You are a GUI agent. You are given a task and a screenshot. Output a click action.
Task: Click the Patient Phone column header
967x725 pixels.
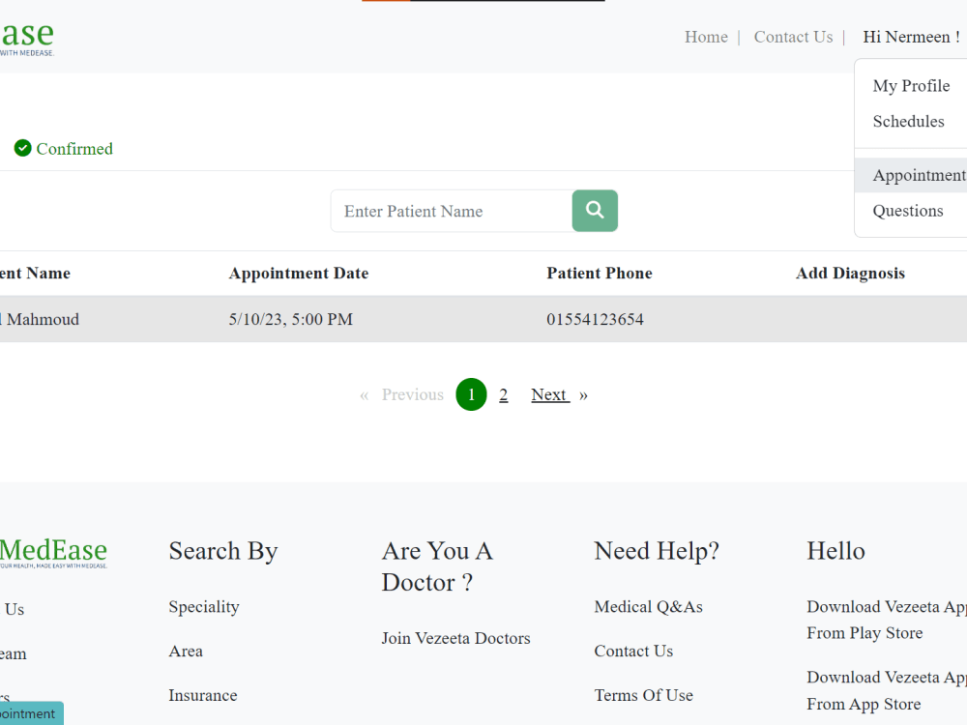pyautogui.click(x=600, y=274)
